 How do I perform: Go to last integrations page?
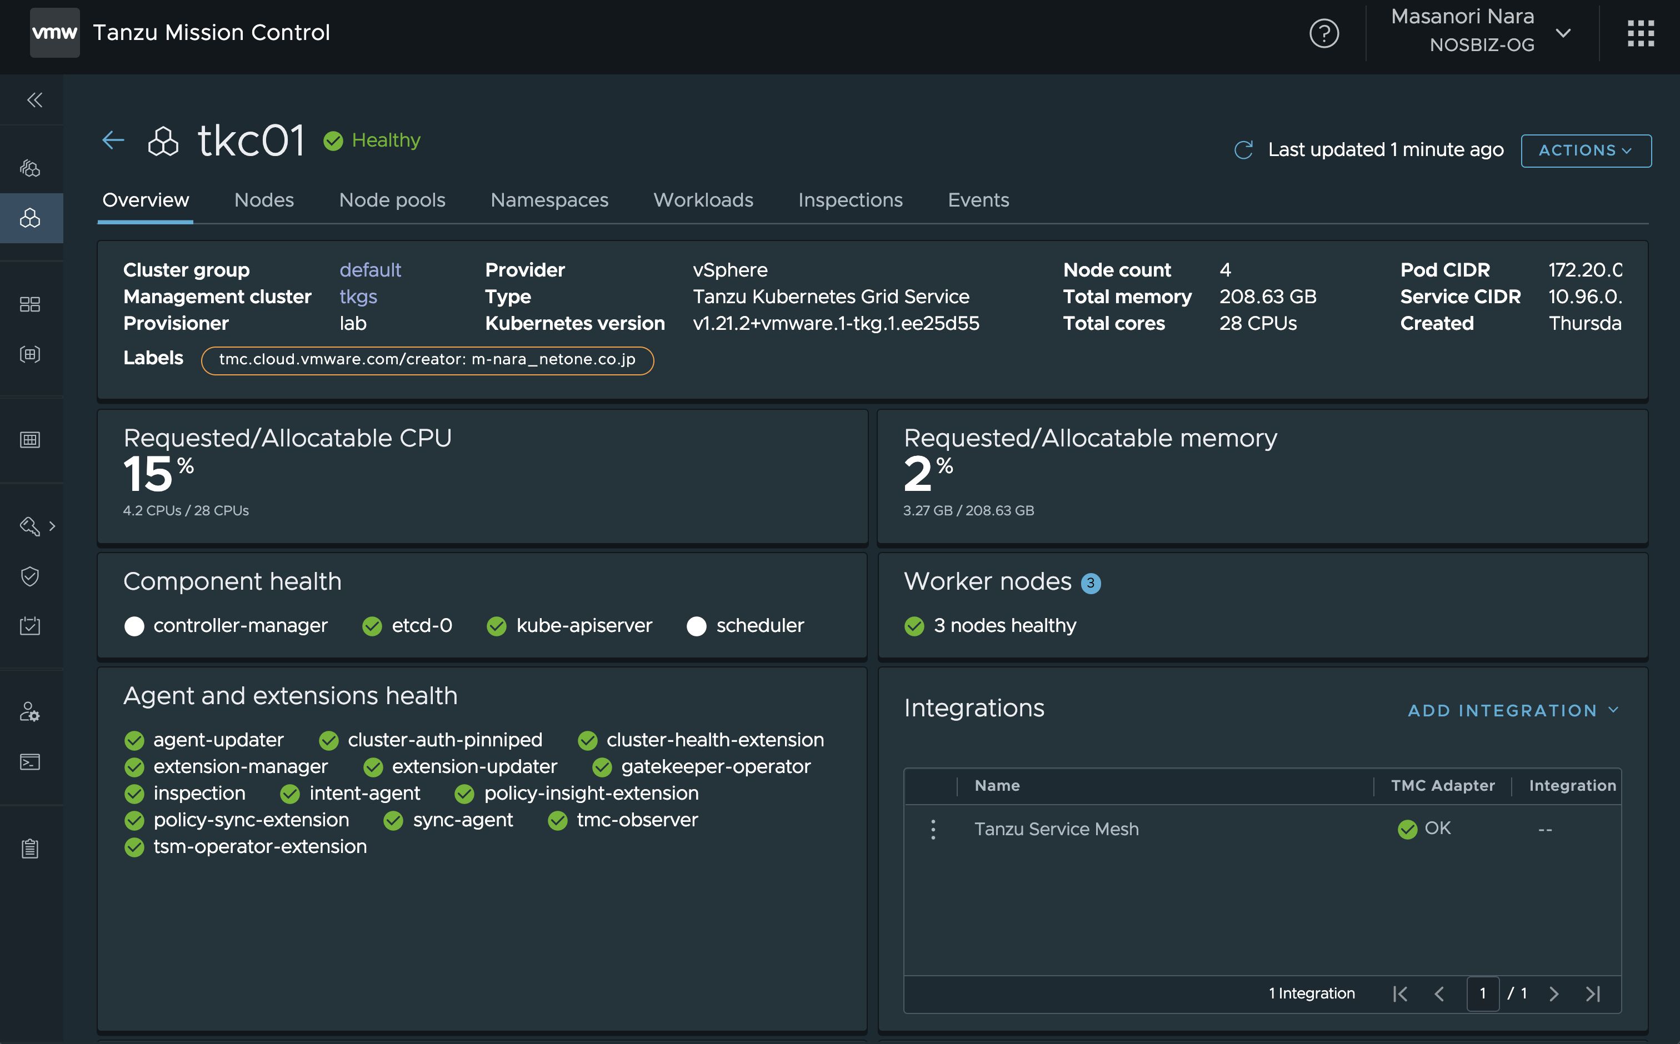tap(1593, 993)
